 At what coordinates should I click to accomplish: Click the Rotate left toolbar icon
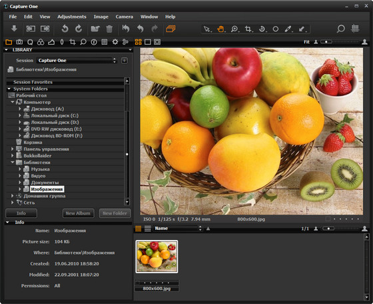tap(65, 29)
